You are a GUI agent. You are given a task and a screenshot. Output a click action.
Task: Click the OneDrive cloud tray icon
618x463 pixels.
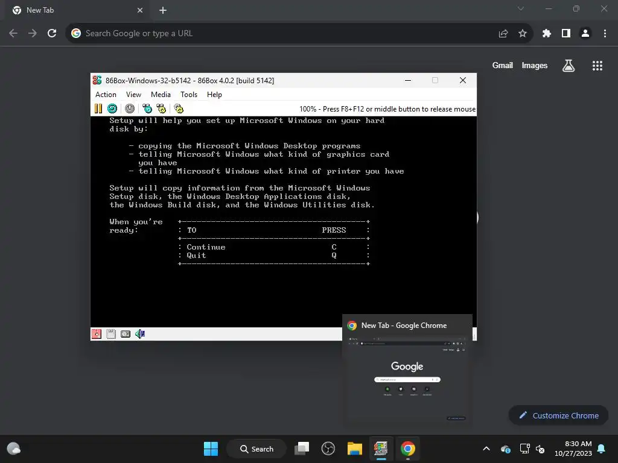click(x=506, y=449)
